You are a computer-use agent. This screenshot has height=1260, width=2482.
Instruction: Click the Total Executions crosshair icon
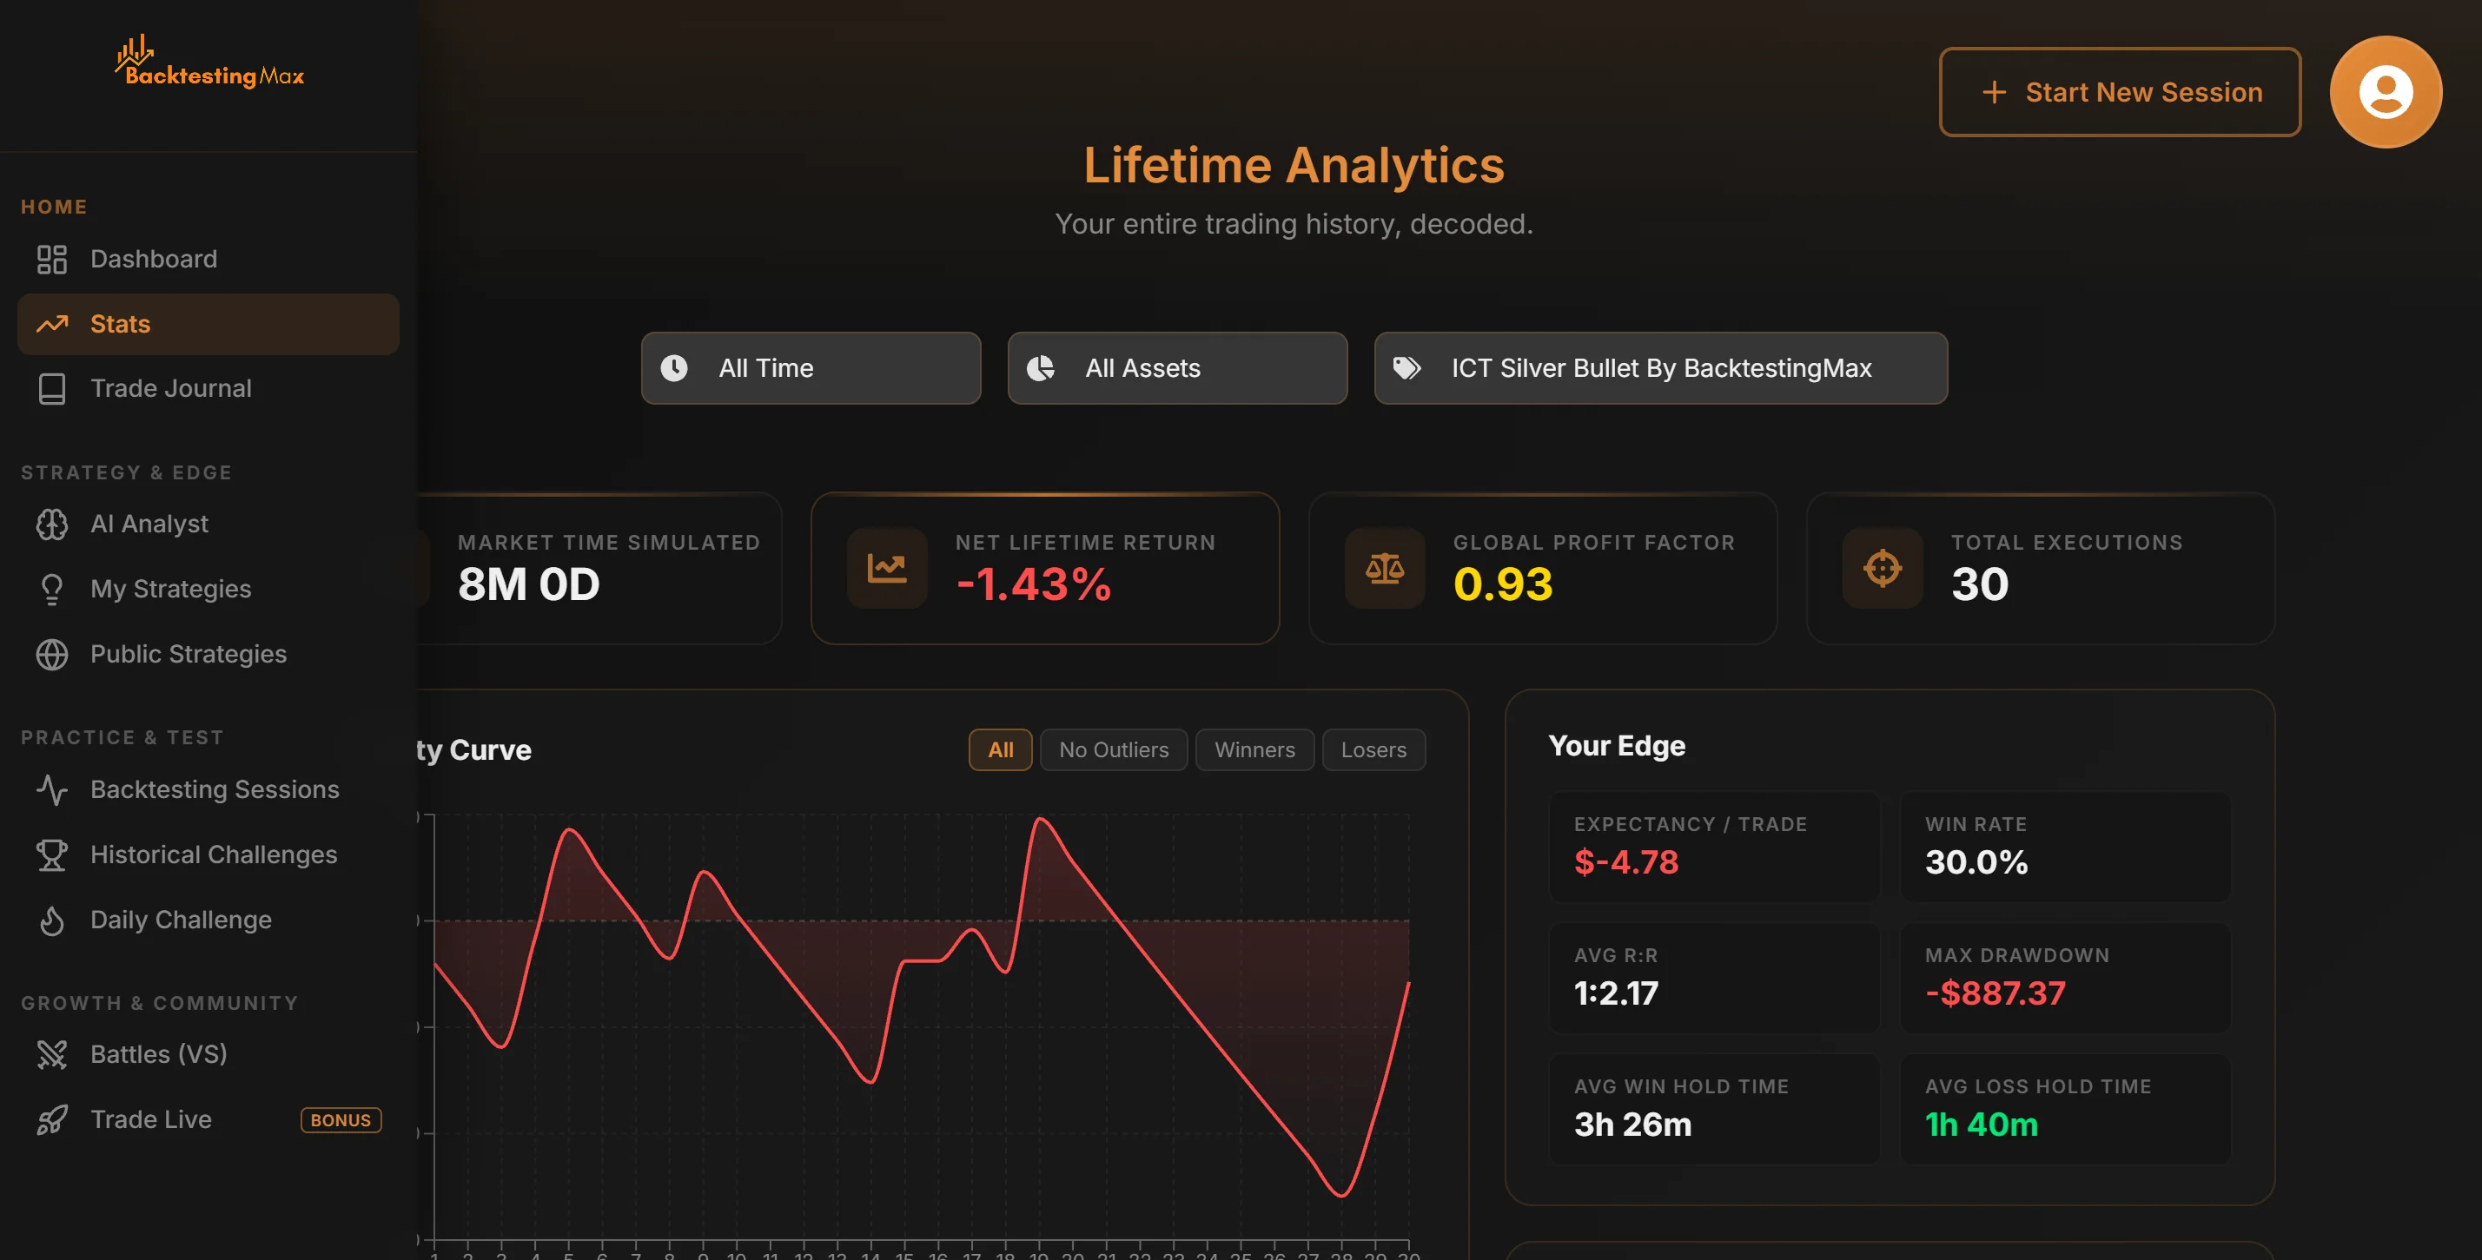pos(1882,569)
